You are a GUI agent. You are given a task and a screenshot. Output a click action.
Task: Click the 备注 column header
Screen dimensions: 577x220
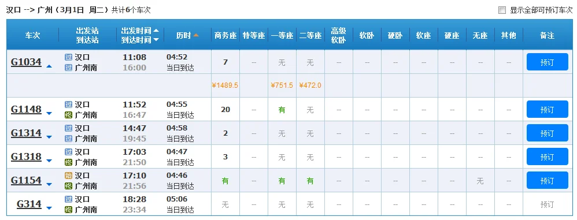coord(547,35)
